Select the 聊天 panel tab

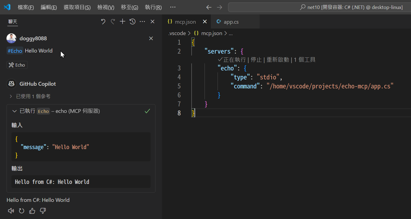coord(13,22)
